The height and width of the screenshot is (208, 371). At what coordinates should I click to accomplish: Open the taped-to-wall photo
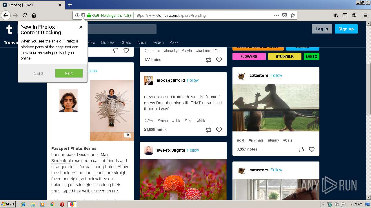(x=112, y=110)
